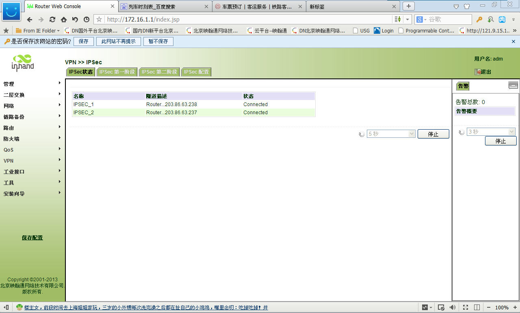The image size is (520, 313).
Task: Open the skin T-shirt icon
Action: [467, 6]
